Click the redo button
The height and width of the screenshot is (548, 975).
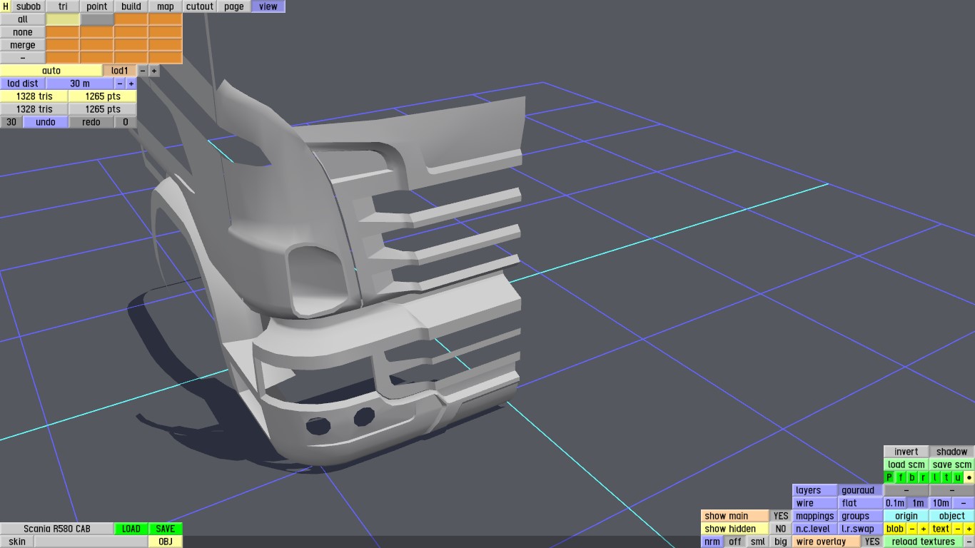pyautogui.click(x=91, y=122)
